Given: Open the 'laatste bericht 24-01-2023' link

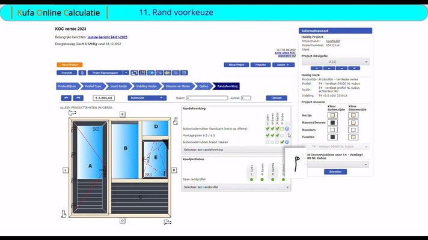Looking at the screenshot, I should 107,37.
